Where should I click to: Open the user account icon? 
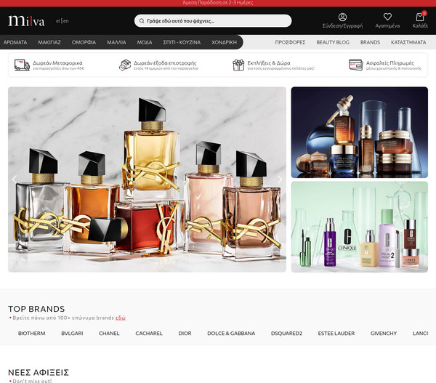[x=342, y=17]
